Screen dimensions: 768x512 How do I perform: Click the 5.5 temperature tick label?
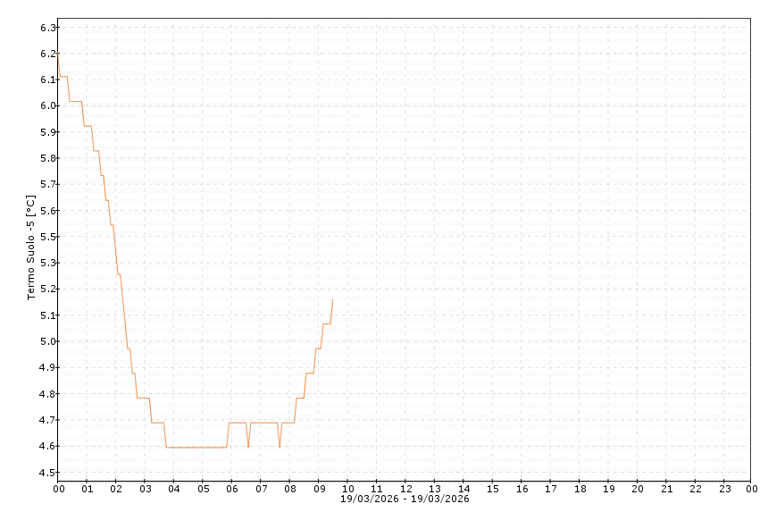coord(48,211)
